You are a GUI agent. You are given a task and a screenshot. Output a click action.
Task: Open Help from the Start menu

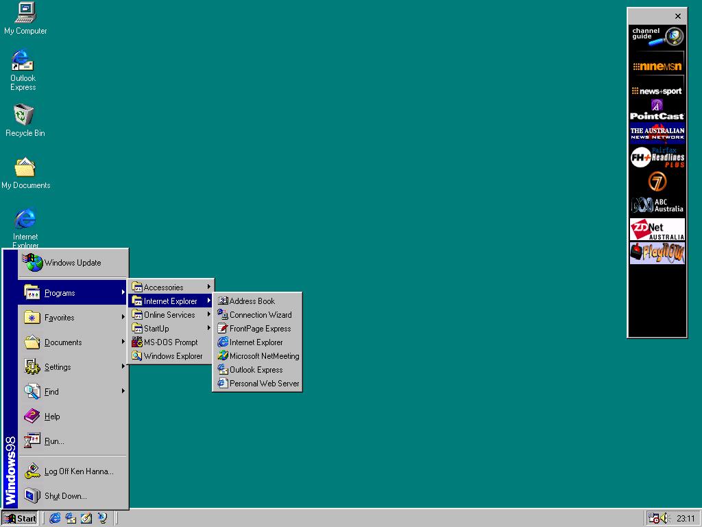tap(72, 416)
